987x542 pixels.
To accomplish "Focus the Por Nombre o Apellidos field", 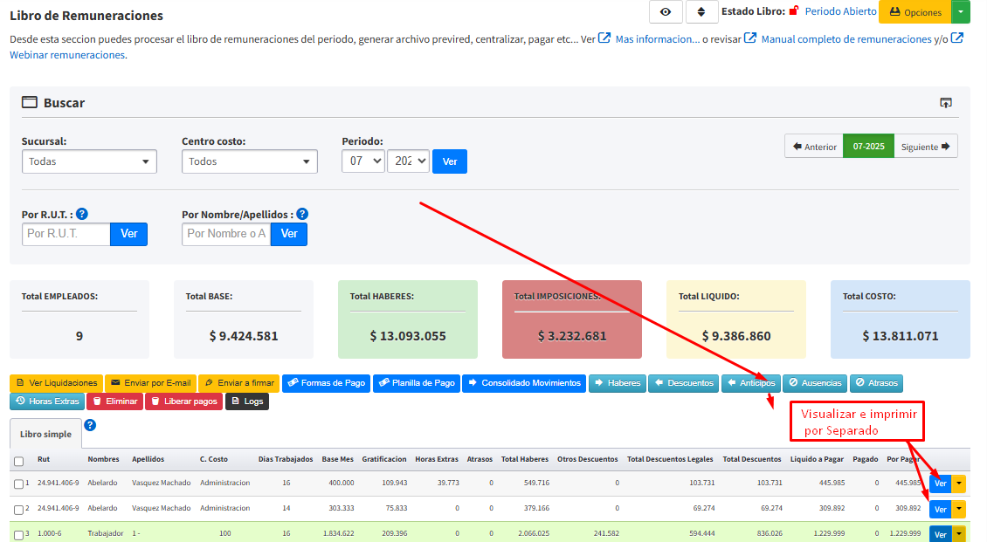I will click(x=226, y=234).
